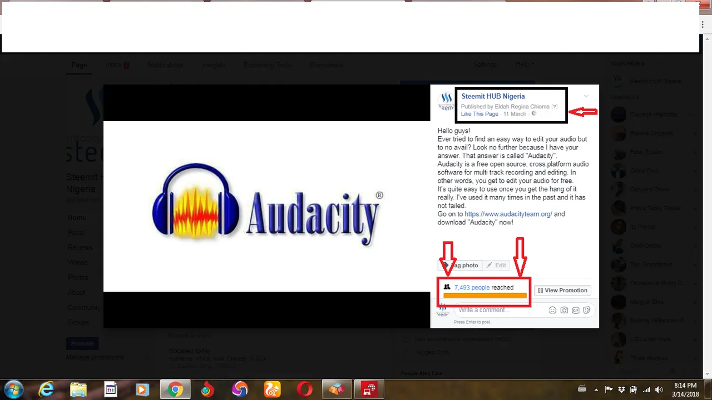The height and width of the screenshot is (400, 712).
Task: Insert a GIF in the comment
Action: (575, 310)
